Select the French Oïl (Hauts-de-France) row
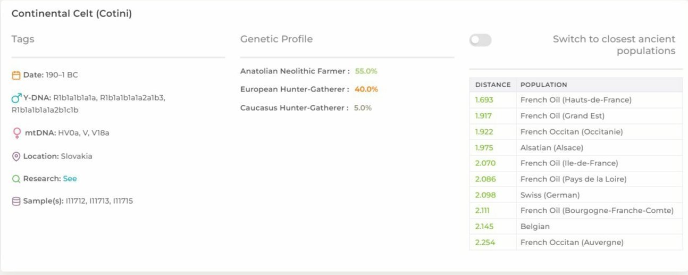Viewport: 688px width, 275px height. (x=576, y=100)
